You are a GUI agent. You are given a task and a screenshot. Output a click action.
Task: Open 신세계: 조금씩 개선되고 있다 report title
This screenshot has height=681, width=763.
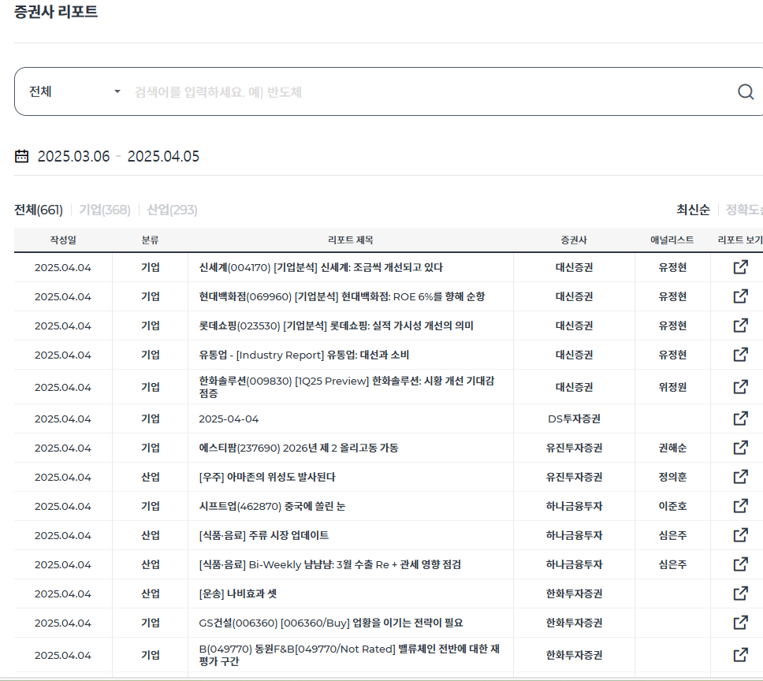coord(321,267)
